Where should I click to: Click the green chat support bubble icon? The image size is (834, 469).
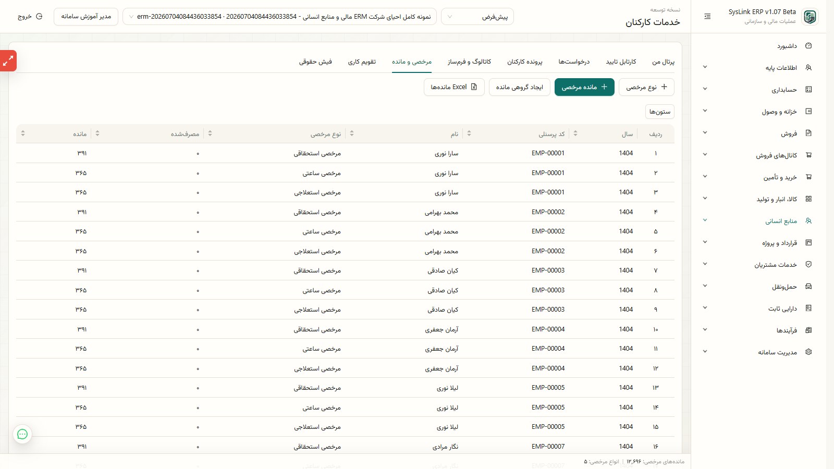click(22, 434)
